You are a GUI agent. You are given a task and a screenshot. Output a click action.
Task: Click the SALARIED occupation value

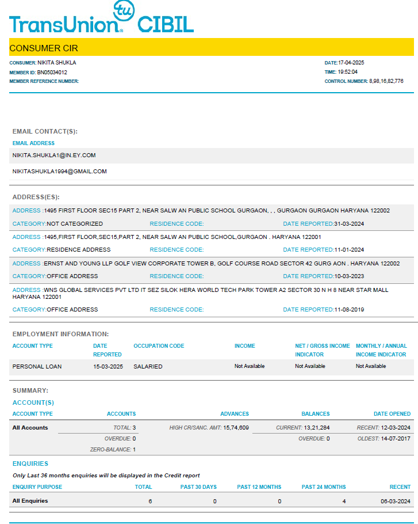point(148,366)
